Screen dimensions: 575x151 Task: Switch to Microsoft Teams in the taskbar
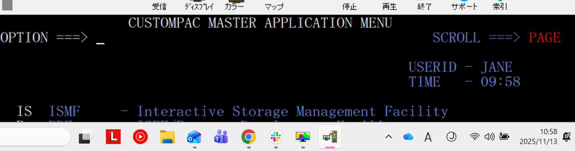coord(221,137)
